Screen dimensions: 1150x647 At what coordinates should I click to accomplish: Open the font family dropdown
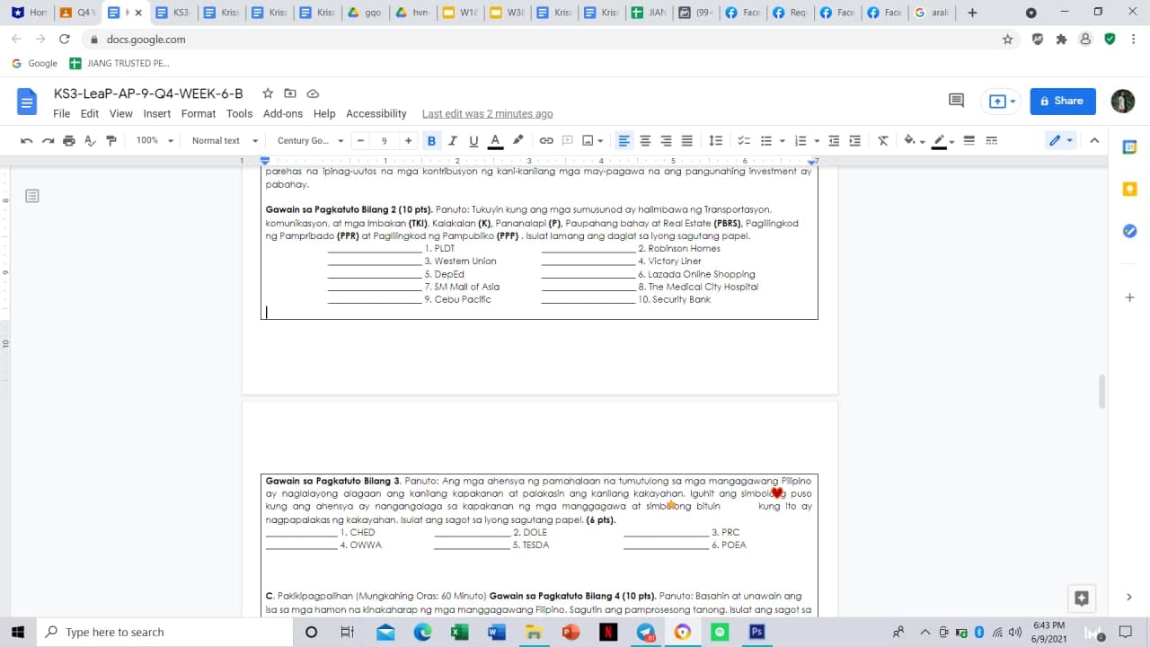[310, 141]
